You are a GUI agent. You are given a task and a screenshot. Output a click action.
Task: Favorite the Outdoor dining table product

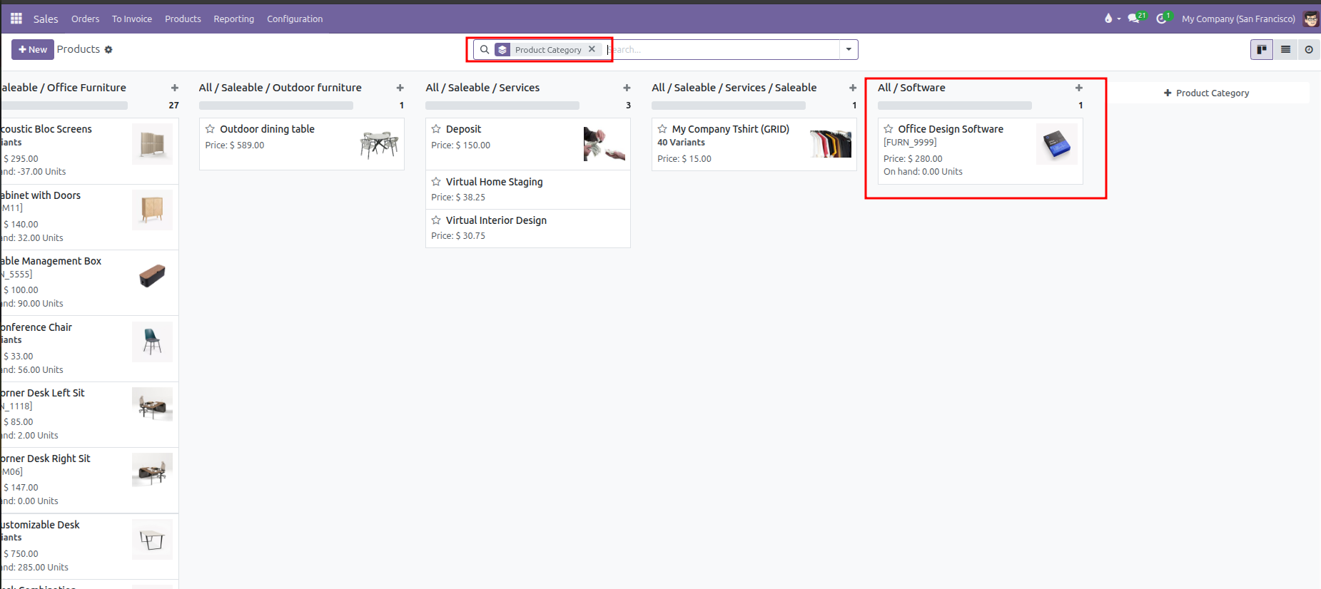coord(211,129)
